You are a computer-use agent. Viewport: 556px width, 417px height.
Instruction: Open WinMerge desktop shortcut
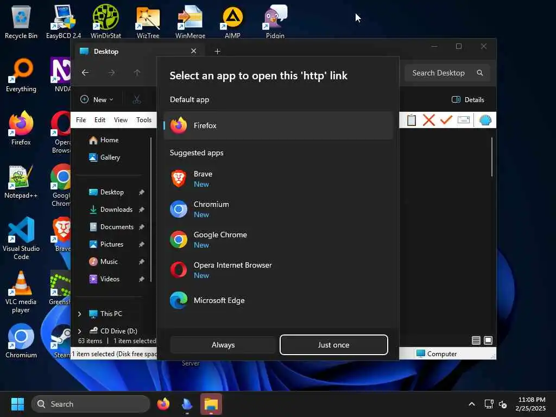191,22
